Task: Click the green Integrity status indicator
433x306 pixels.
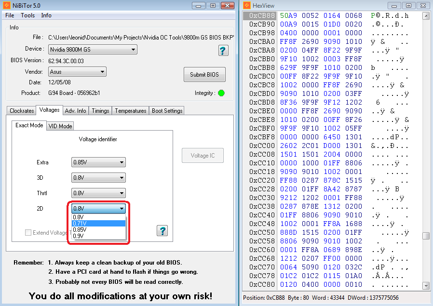Action: tap(221, 93)
